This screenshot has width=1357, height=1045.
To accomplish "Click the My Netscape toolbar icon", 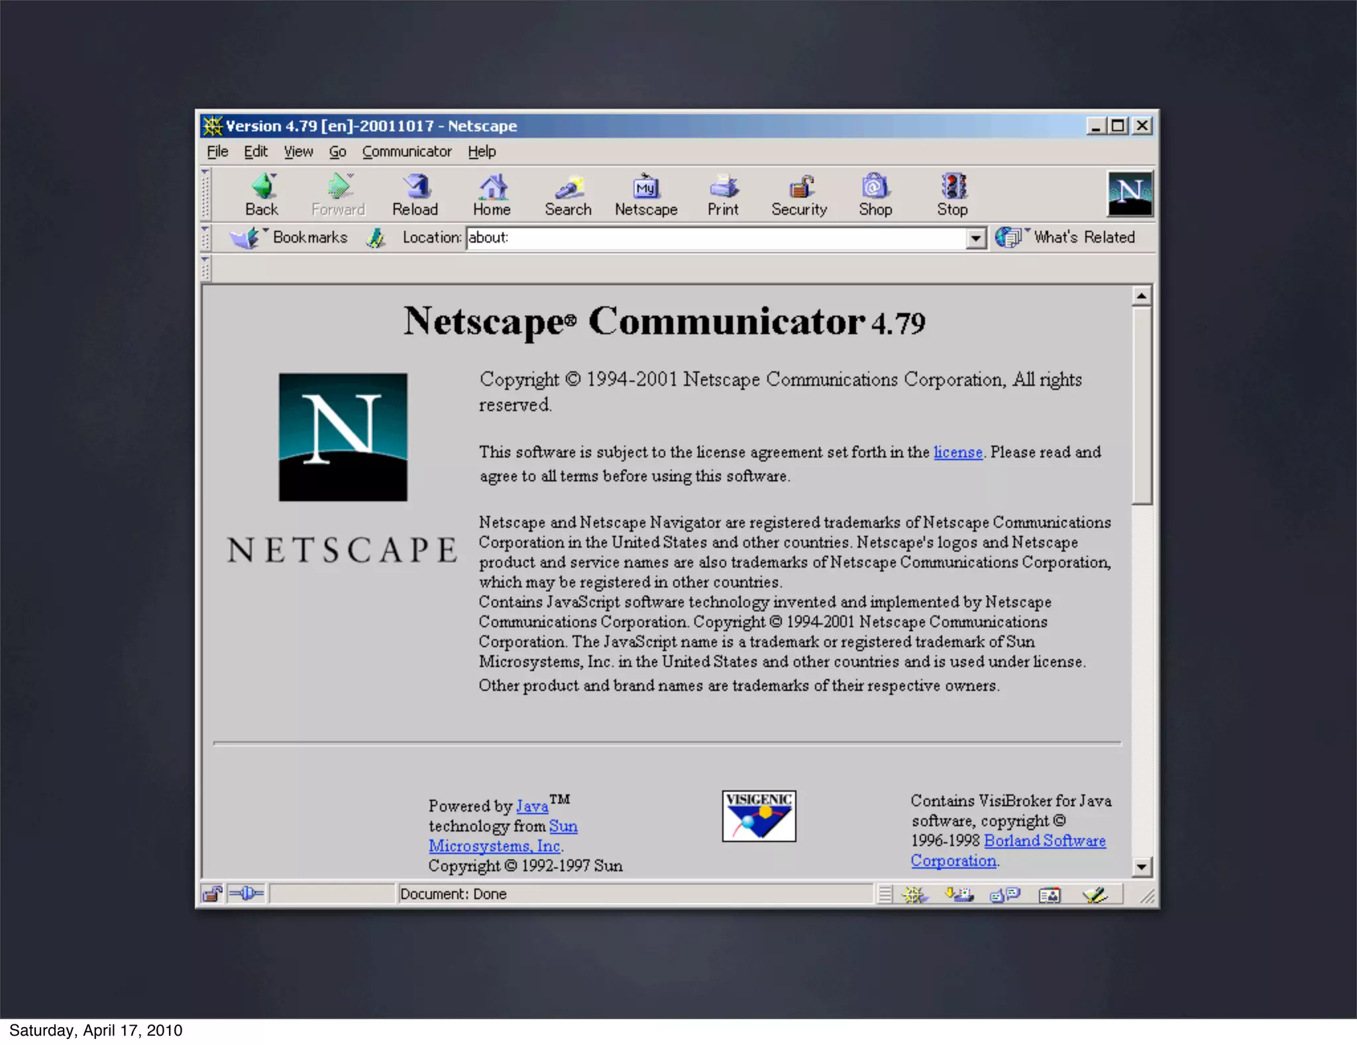I will pos(646,188).
